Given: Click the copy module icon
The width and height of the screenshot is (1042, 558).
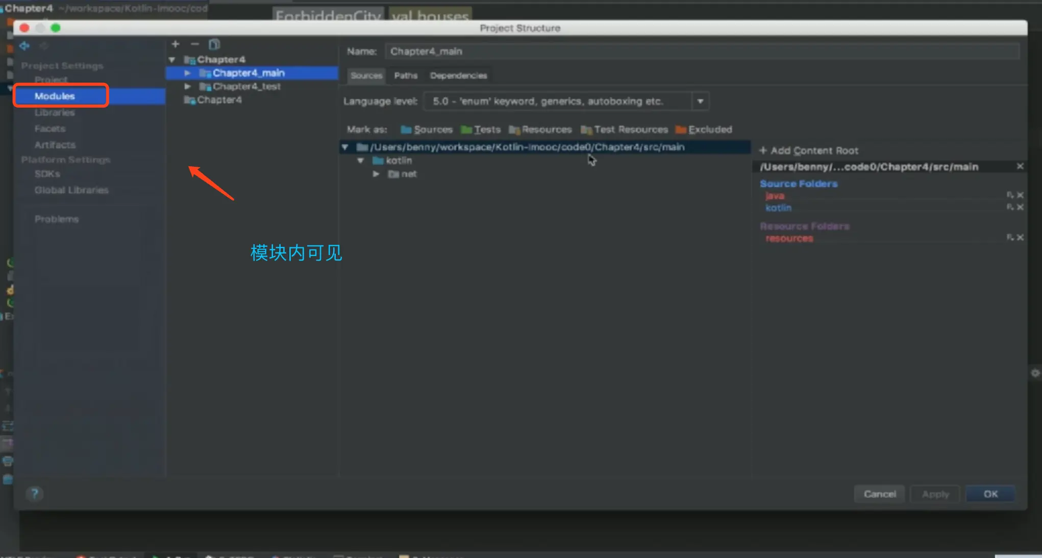Looking at the screenshot, I should (214, 44).
